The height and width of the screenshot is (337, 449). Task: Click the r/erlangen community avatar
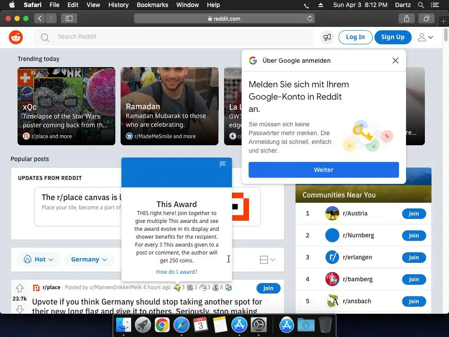pos(332,257)
